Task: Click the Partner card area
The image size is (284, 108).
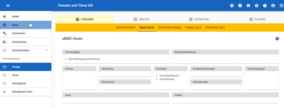Action: 79,78
